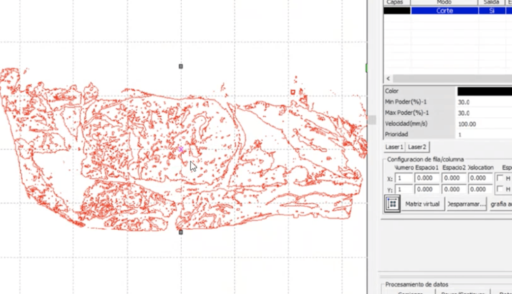Click the top-center selection handle of the drawing
Viewport: 512px width, 294px height.
tap(181, 67)
